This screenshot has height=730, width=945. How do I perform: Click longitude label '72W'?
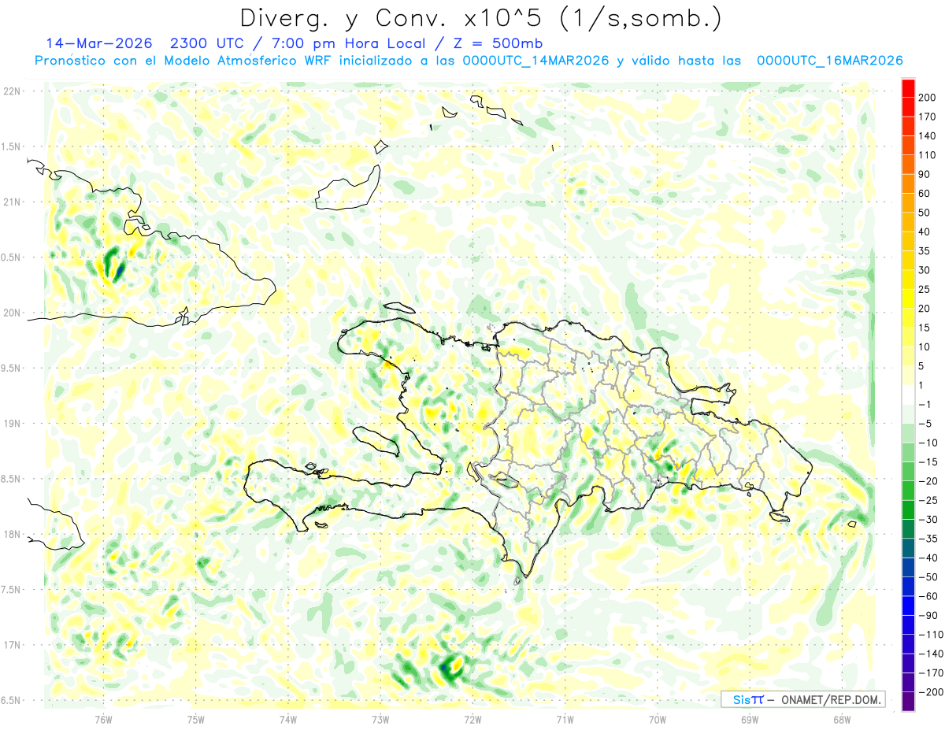pyautogui.click(x=472, y=720)
